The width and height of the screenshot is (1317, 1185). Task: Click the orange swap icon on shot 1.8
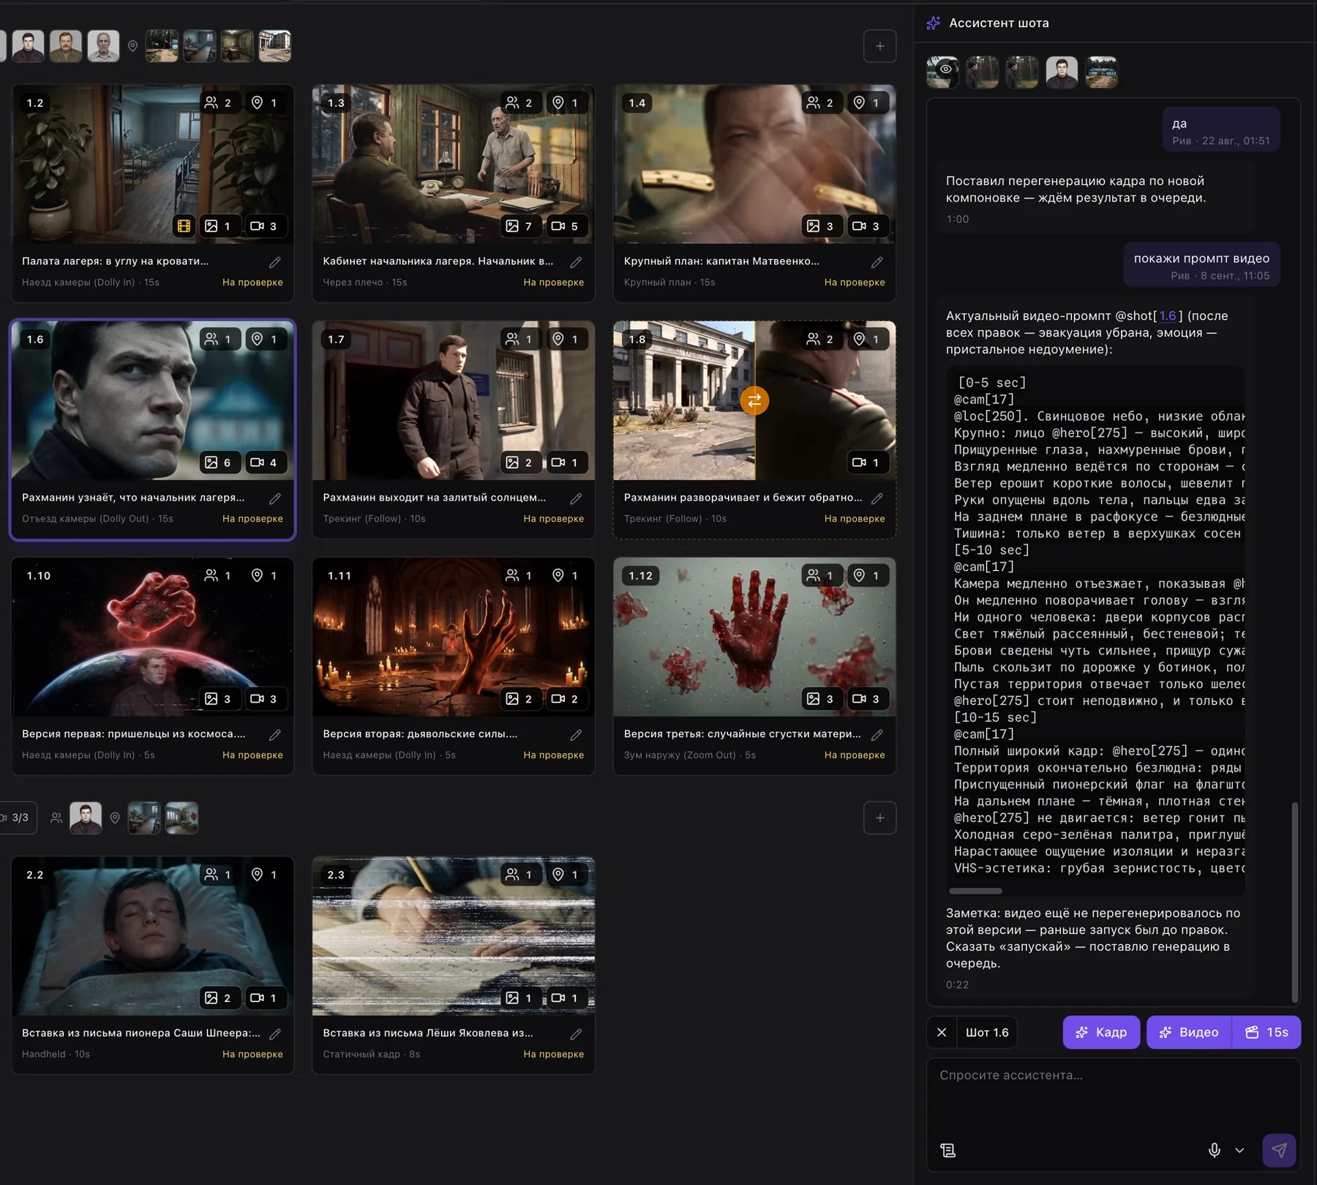[754, 400]
